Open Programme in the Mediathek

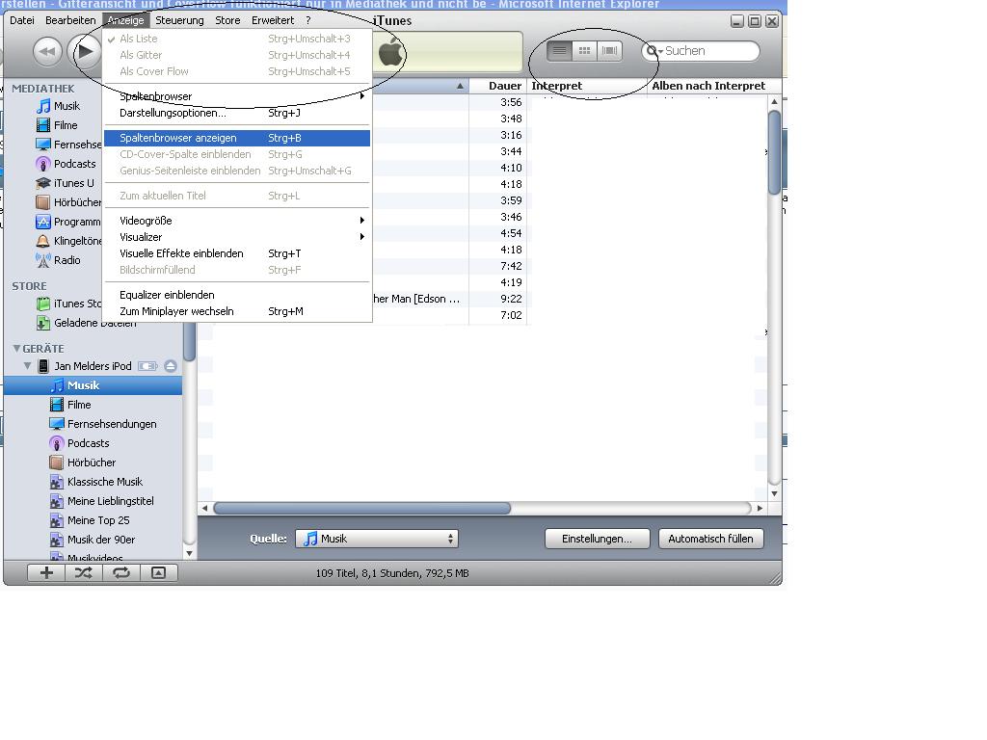pyautogui.click(x=68, y=222)
